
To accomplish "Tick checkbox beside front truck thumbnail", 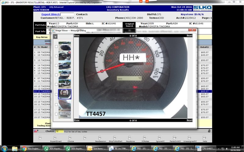I will (x=56, y=47).
